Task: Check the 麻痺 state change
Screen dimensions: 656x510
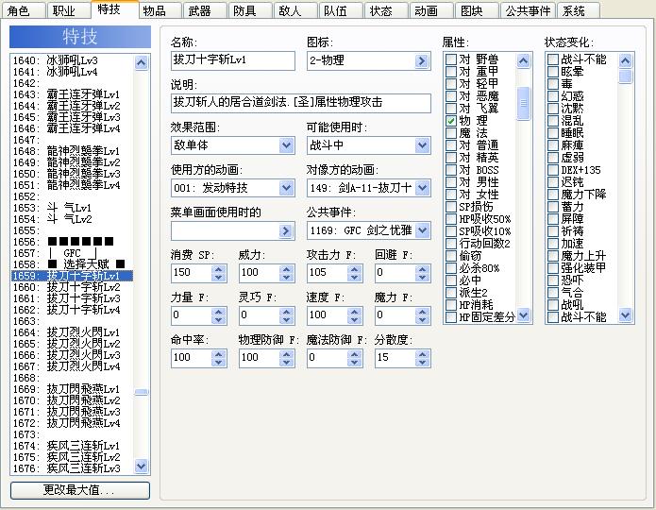Action: click(x=553, y=145)
